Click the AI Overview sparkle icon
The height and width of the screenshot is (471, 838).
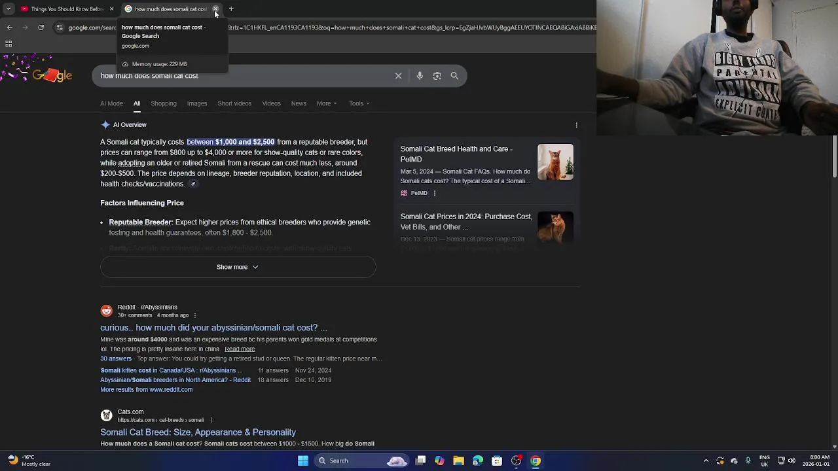tap(105, 125)
